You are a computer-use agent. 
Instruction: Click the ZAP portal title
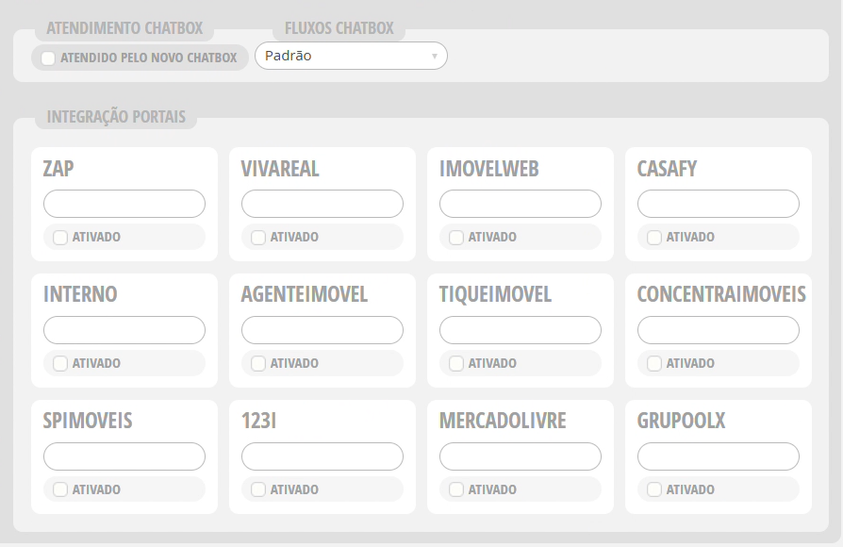tap(58, 169)
